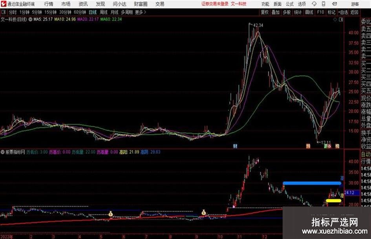Toggle the left panel icon beside 分时
Viewport: 371px width, 239px height.
(3, 12)
